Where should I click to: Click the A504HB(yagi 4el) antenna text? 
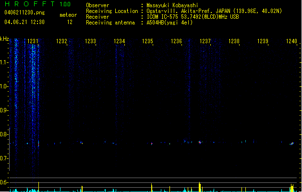[x=169, y=23]
